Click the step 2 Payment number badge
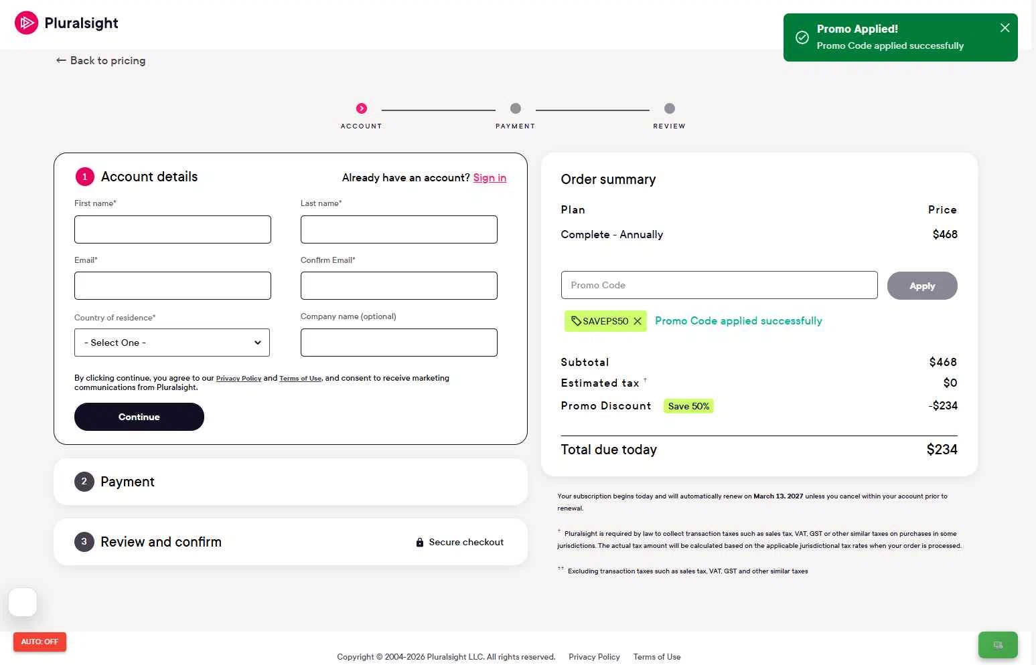The height and width of the screenshot is (665, 1036). point(84,481)
